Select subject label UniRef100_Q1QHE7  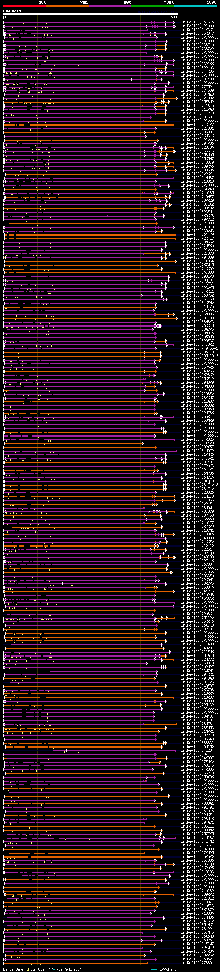click(197, 197)
